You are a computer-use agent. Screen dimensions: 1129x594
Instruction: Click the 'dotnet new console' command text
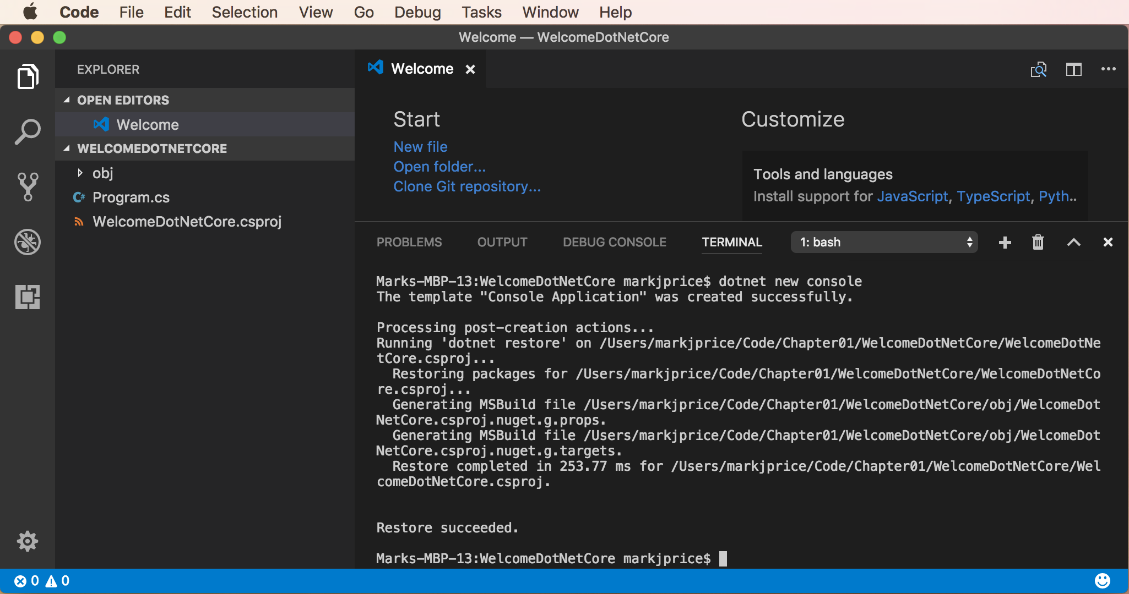790,282
